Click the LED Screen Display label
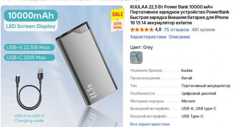This screenshot has height=127, width=233. coord(31,26)
